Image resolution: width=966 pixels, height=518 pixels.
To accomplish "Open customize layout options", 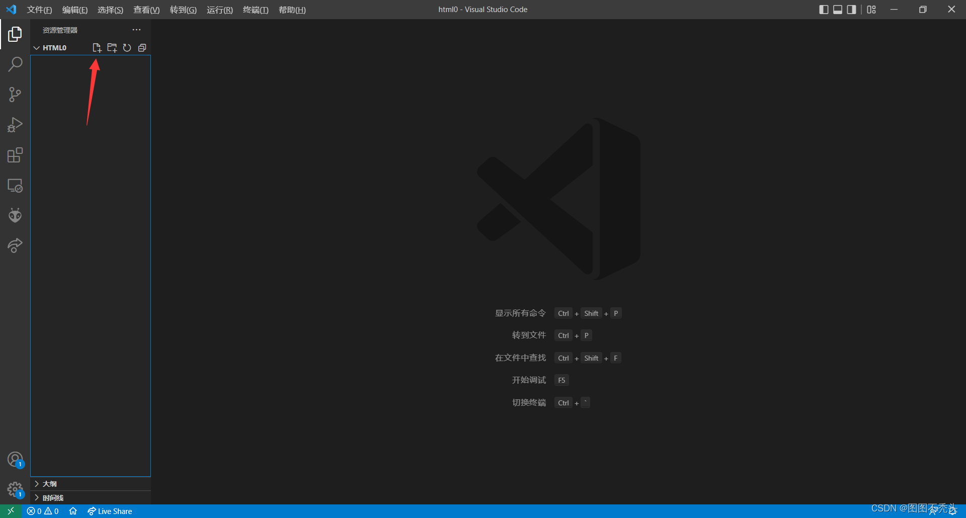I will (x=871, y=10).
